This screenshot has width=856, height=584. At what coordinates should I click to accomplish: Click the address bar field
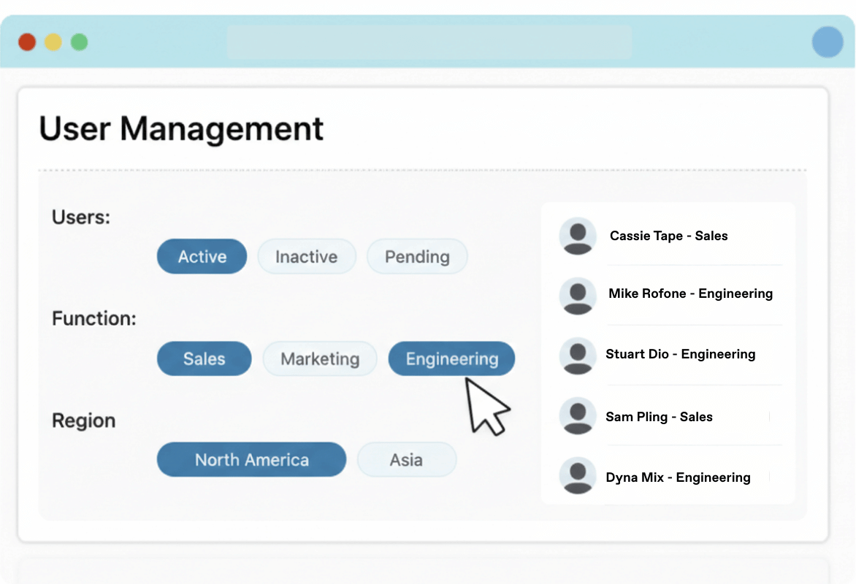(x=429, y=42)
